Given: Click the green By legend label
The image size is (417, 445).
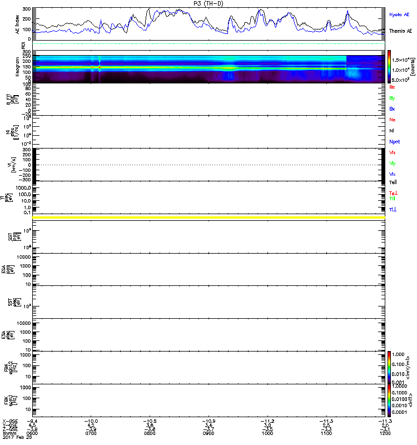Looking at the screenshot, I should (392, 98).
